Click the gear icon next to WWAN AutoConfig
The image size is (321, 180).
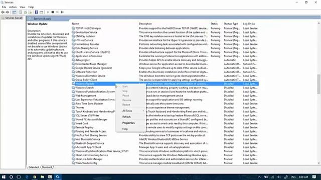click(73, 163)
